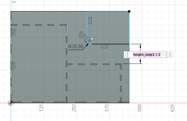Select the horizontal constraint icon below black horizontal line
Image resolution: width=187 pixels, height=121 pixels.
tap(104, 47)
